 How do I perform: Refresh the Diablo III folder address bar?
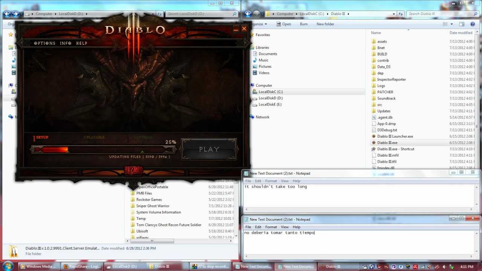pyautogui.click(x=401, y=14)
